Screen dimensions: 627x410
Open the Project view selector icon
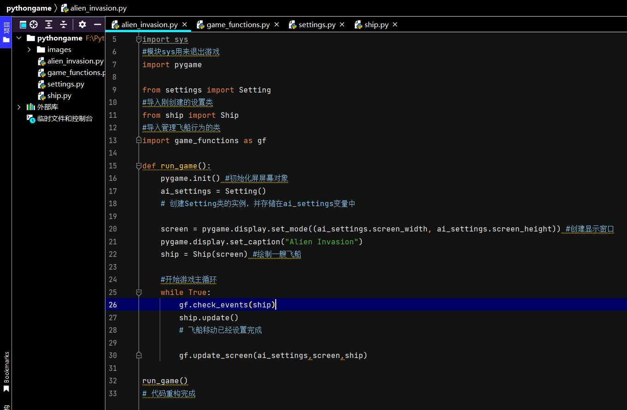point(23,25)
